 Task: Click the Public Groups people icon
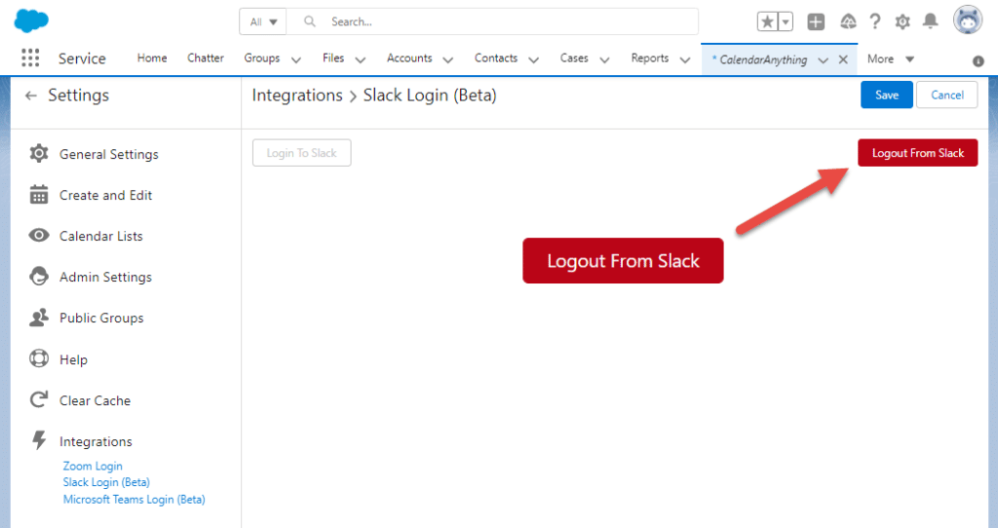(39, 317)
